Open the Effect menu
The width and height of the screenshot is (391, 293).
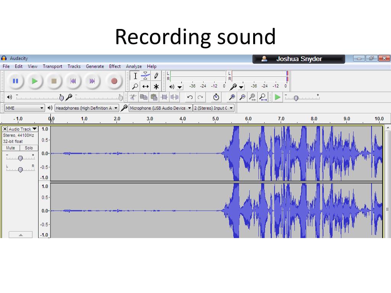coord(115,66)
